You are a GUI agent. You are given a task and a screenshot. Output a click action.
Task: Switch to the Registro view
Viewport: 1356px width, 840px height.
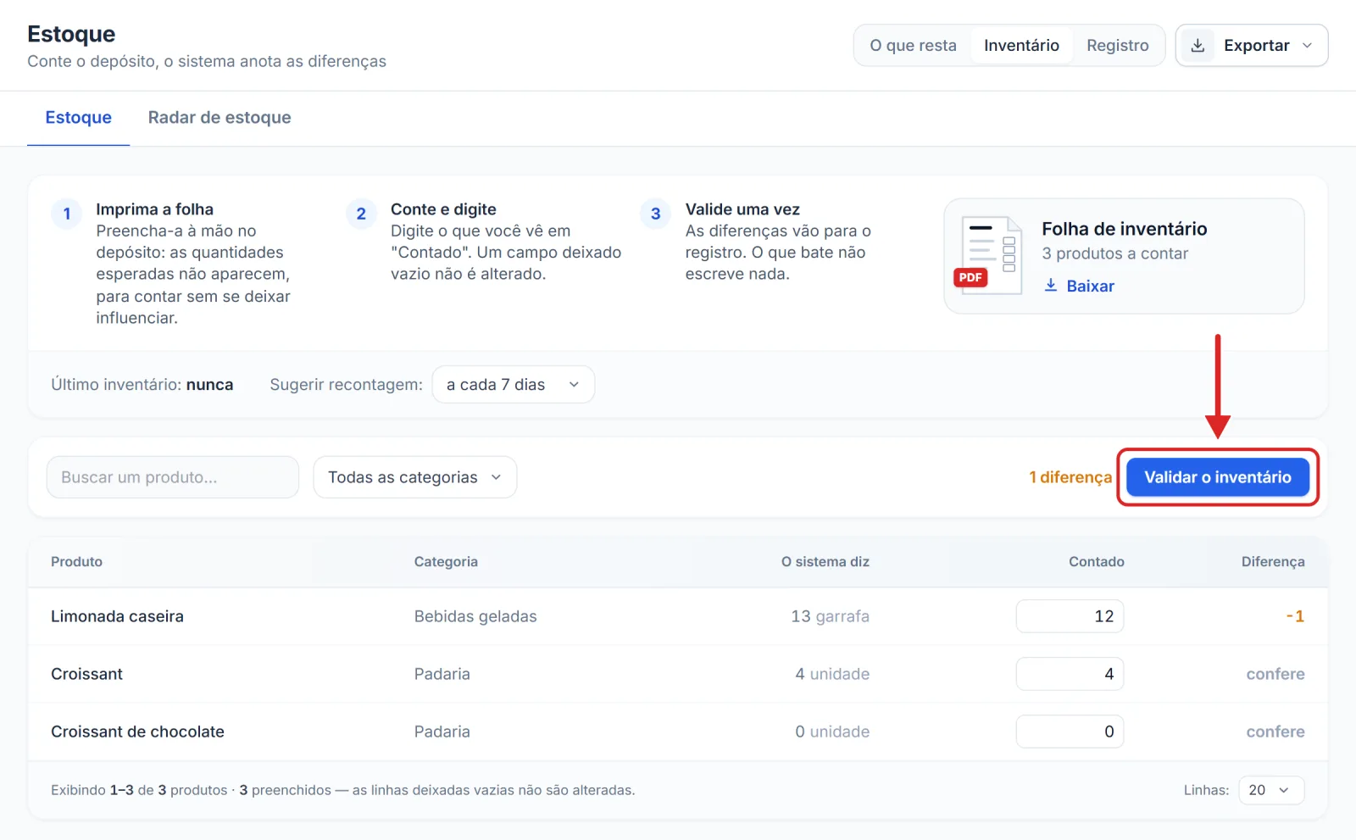point(1118,46)
